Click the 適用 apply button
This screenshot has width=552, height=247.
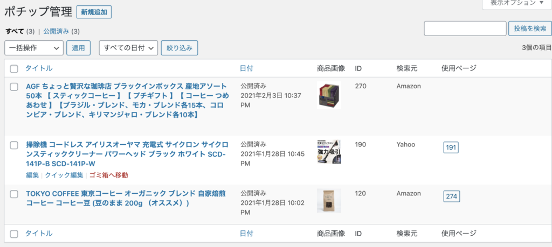79,48
